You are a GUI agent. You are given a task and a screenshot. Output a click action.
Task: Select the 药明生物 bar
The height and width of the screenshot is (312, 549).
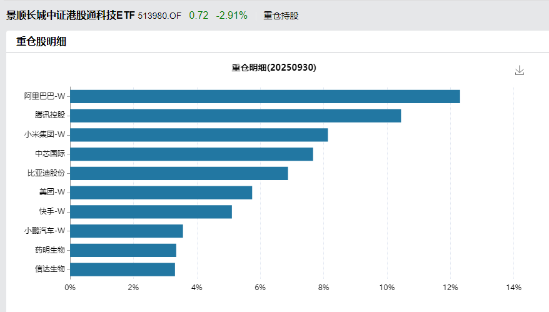coord(123,250)
